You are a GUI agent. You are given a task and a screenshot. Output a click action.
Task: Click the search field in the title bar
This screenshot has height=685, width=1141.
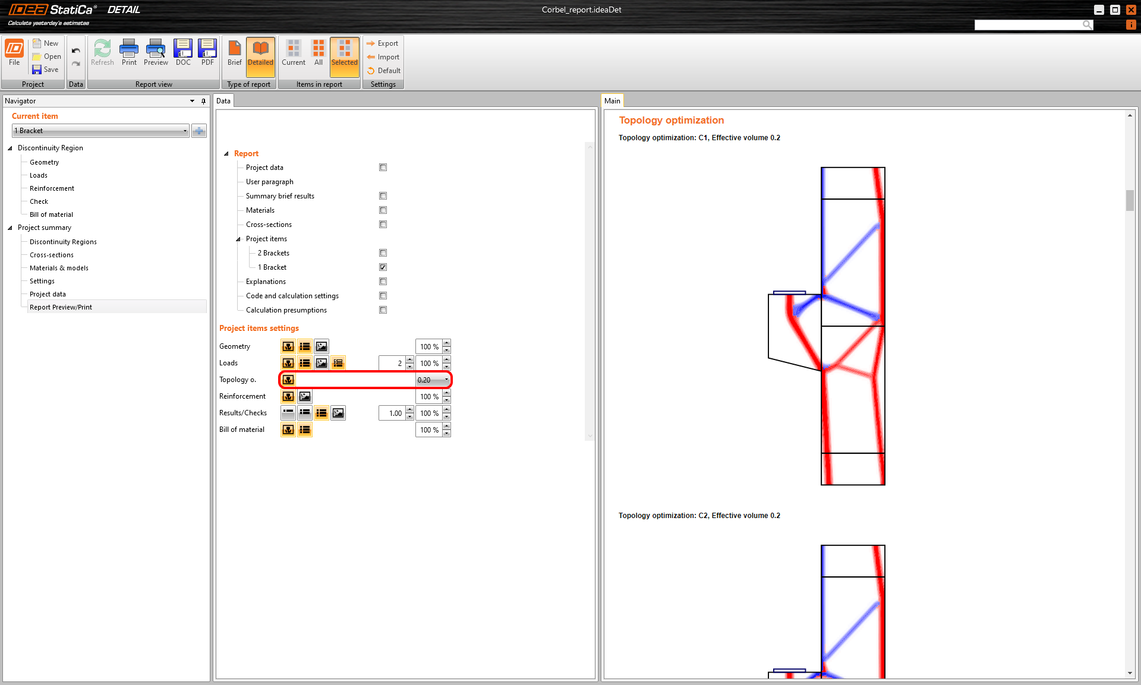(1028, 24)
